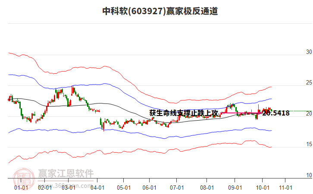
Task: Click the annotation 获生命线支撑止跌上攻
Action: [184, 113]
